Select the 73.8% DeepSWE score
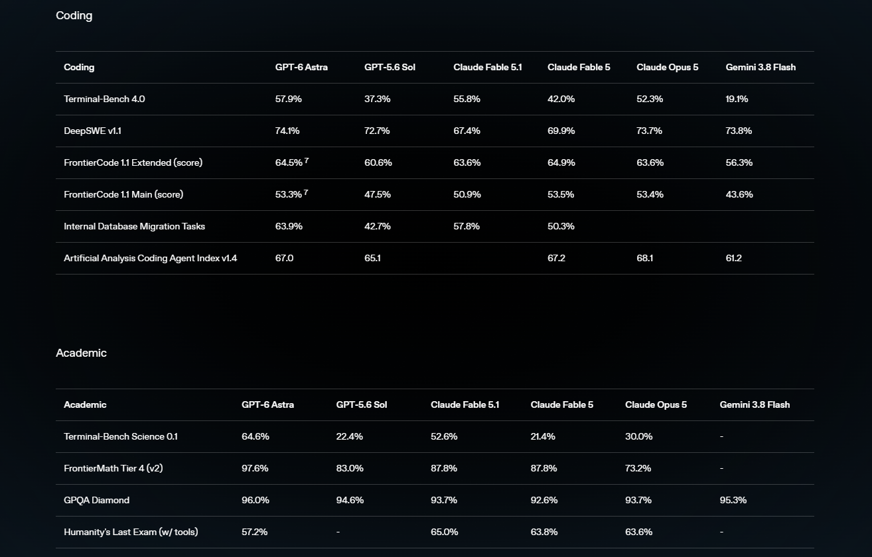Viewport: 872px width, 557px height. [739, 131]
